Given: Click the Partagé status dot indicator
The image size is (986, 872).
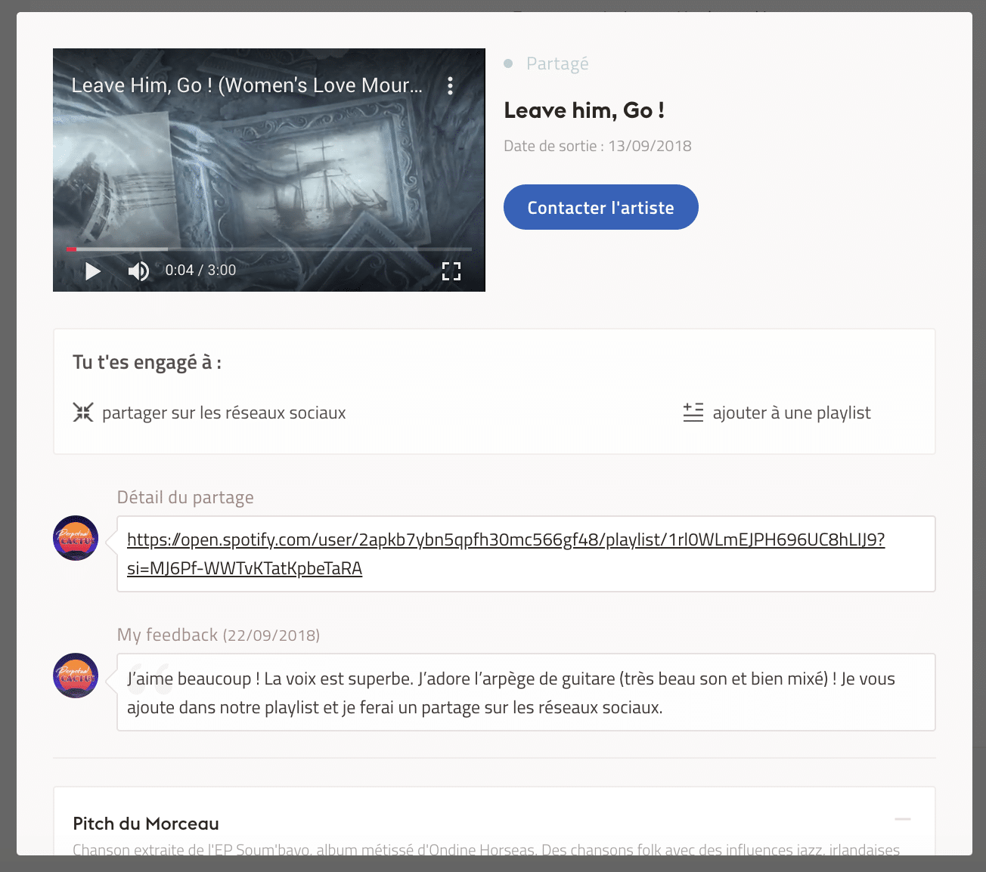Looking at the screenshot, I should pos(508,63).
